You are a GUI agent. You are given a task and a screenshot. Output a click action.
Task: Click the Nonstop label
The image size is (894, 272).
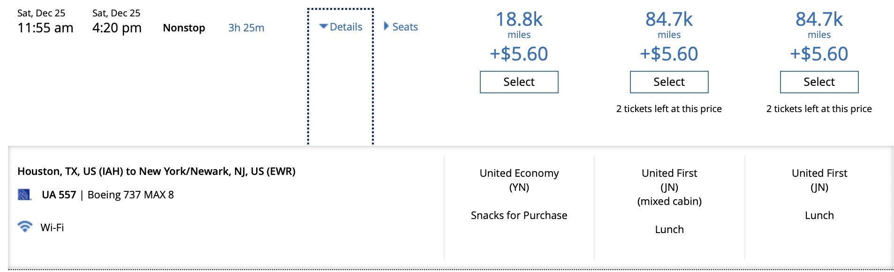[x=184, y=28]
